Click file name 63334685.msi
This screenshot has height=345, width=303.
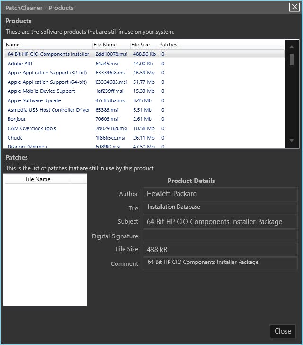[111, 82]
